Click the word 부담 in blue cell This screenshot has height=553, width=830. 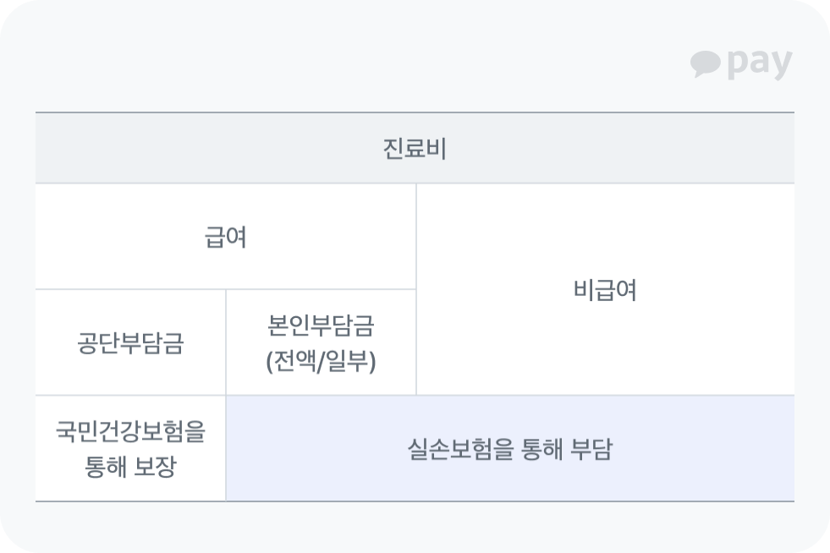click(x=590, y=450)
